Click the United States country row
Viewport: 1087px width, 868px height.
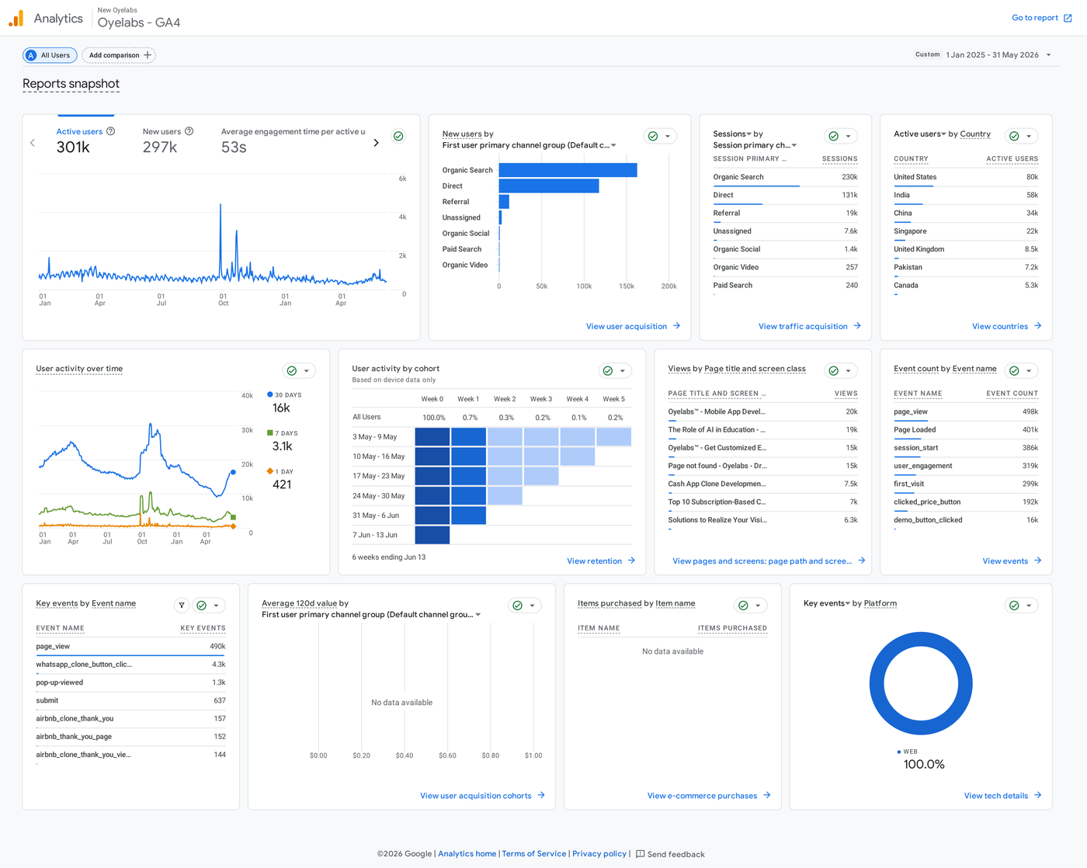pyautogui.click(x=965, y=177)
